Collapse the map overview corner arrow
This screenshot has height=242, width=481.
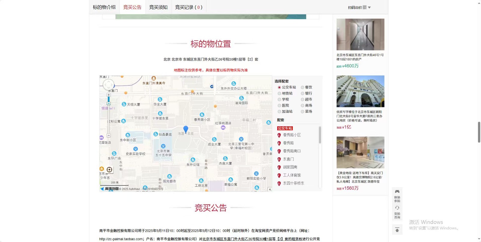[270, 189]
